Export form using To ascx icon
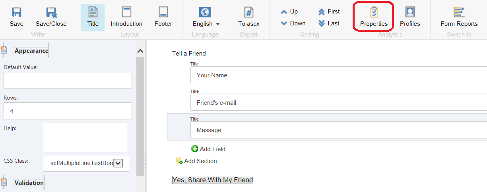Screen dimensions: 487x192 pyautogui.click(x=248, y=13)
